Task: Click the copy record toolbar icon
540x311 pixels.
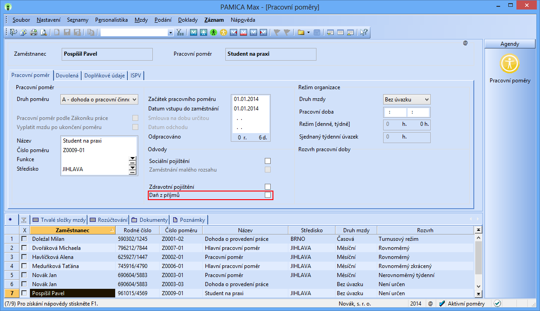Action: coord(91,32)
